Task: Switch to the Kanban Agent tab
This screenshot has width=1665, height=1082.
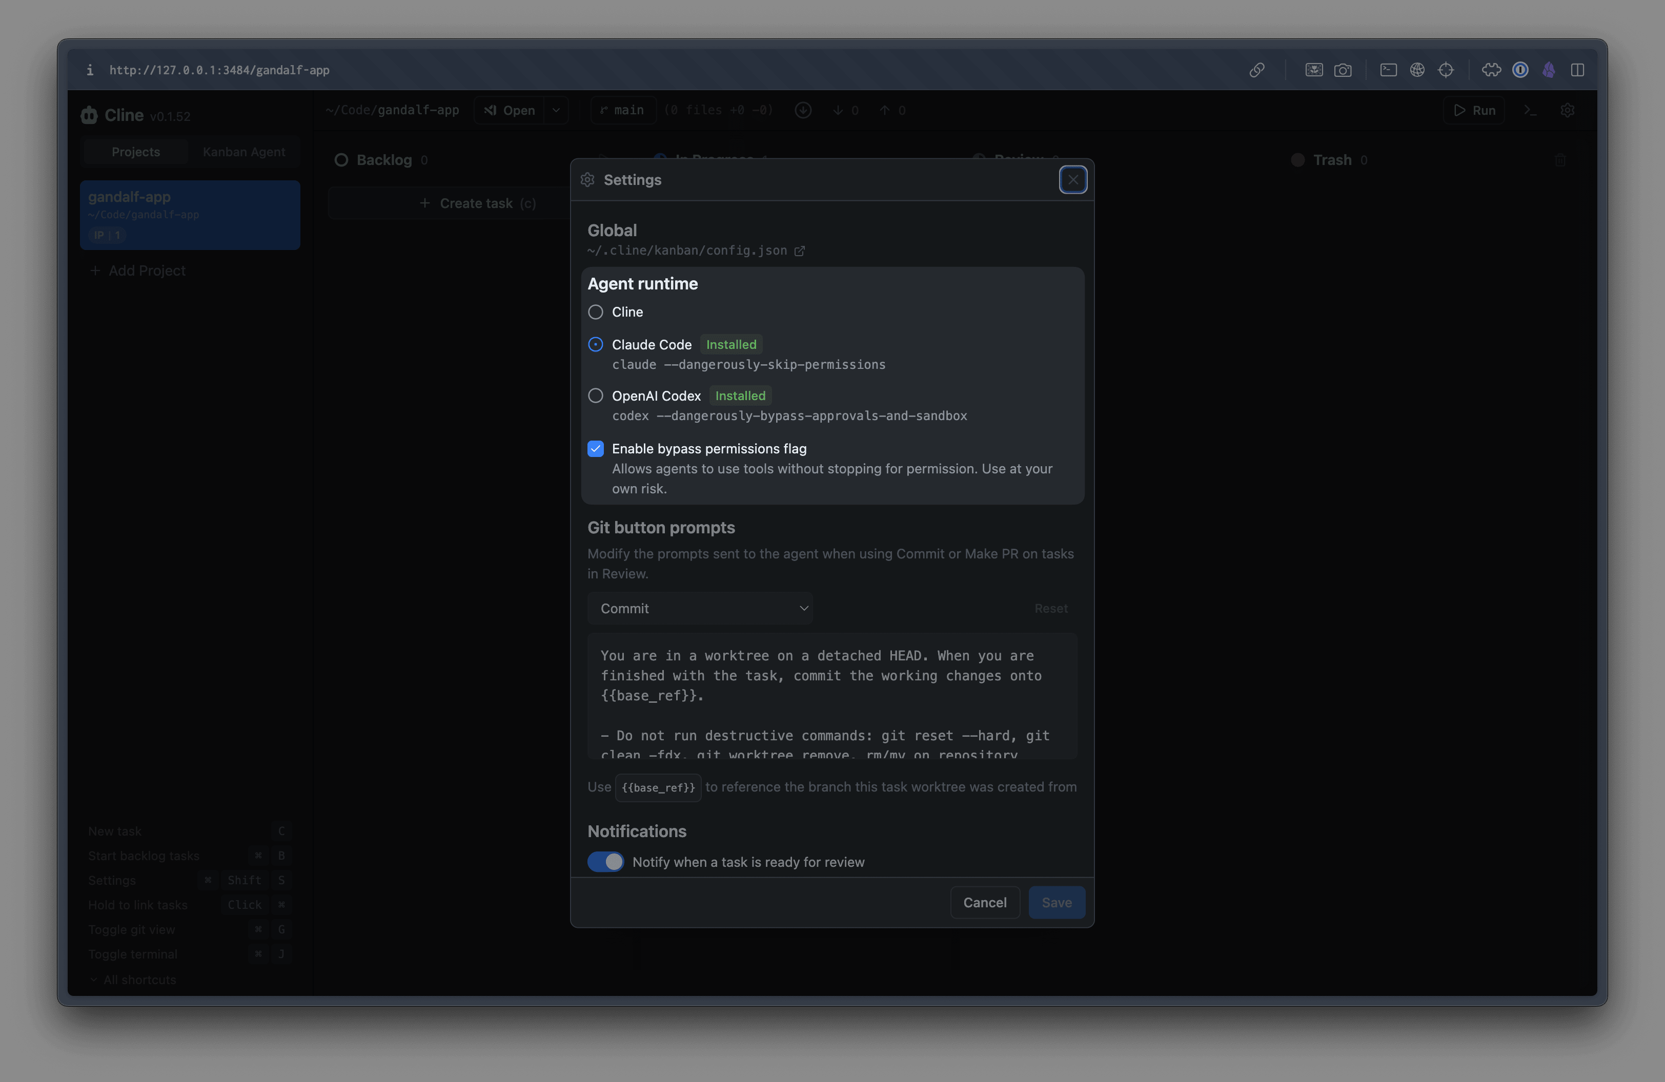Action: pos(243,152)
